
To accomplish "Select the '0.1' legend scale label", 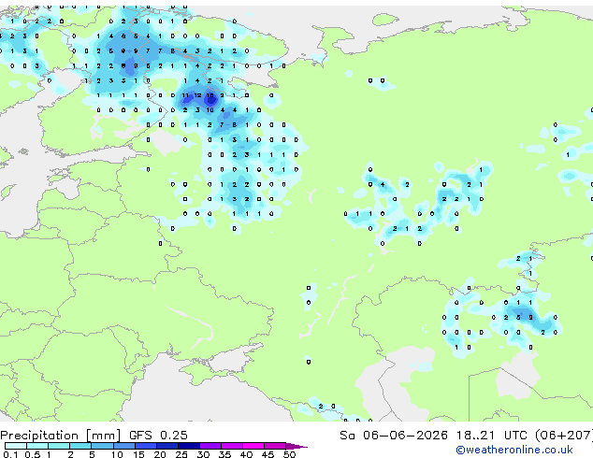I will 11,454.
